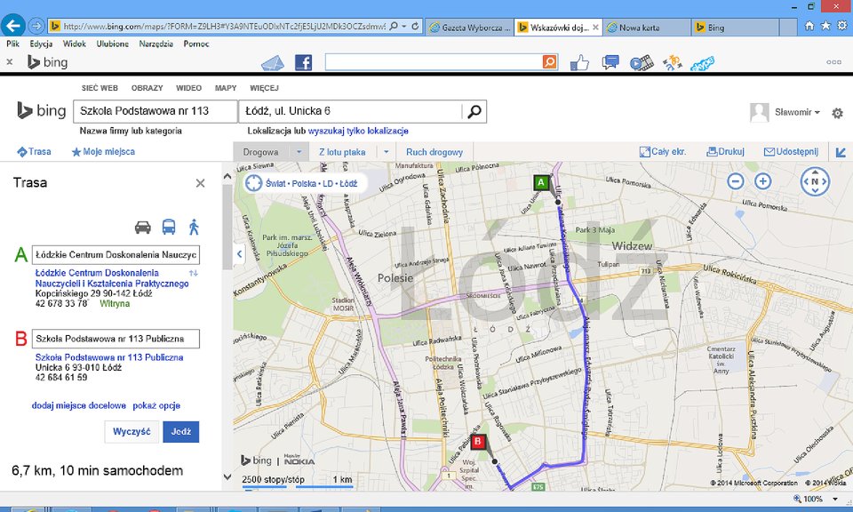
Task: Click the pokaż opcje link
Action: [x=156, y=406]
